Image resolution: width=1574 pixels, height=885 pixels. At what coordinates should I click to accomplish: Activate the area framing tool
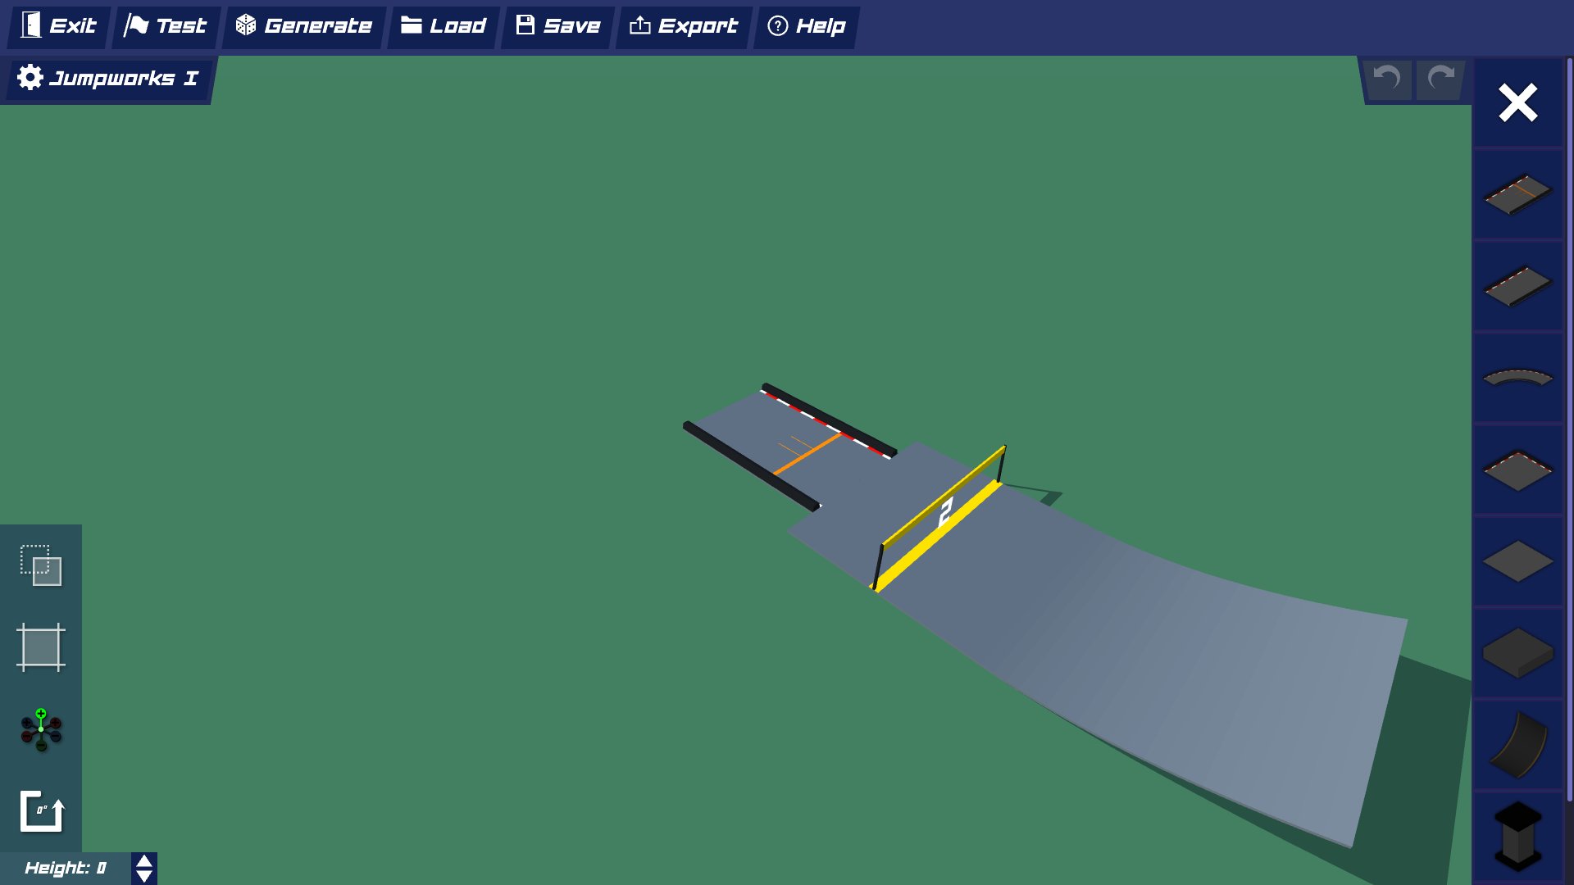click(41, 647)
